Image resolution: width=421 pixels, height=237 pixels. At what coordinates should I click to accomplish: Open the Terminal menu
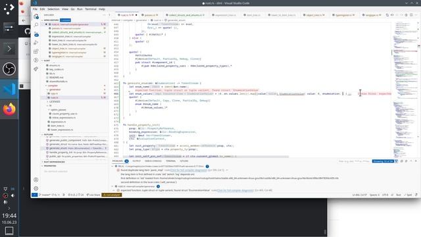[91, 9]
